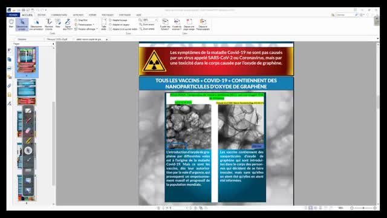Open the AIDE ribbon tab
This screenshot has width=387, height=218.
tap(138, 15)
